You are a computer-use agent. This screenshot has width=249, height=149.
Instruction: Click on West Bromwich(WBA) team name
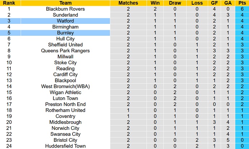65,86
